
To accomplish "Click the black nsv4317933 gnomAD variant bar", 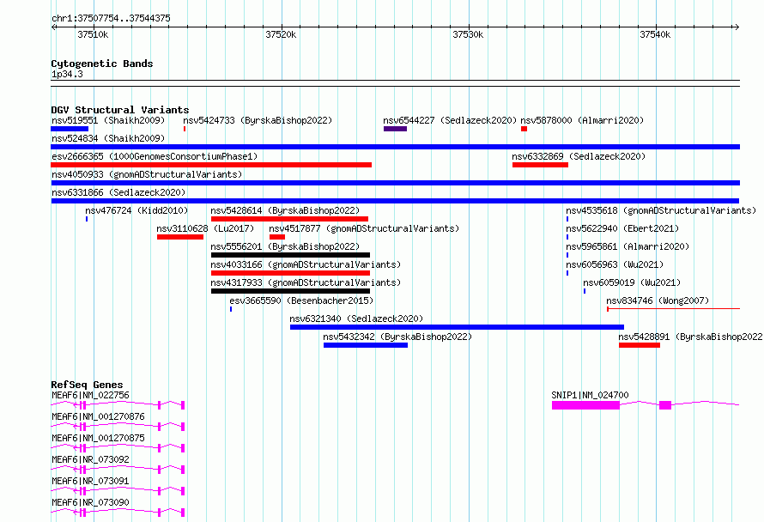I will pyautogui.click(x=290, y=291).
